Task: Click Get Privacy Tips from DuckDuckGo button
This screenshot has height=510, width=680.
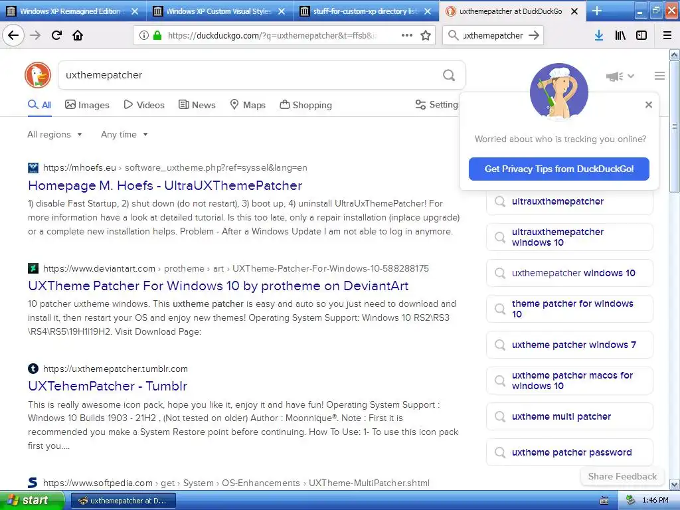Action: [559, 169]
